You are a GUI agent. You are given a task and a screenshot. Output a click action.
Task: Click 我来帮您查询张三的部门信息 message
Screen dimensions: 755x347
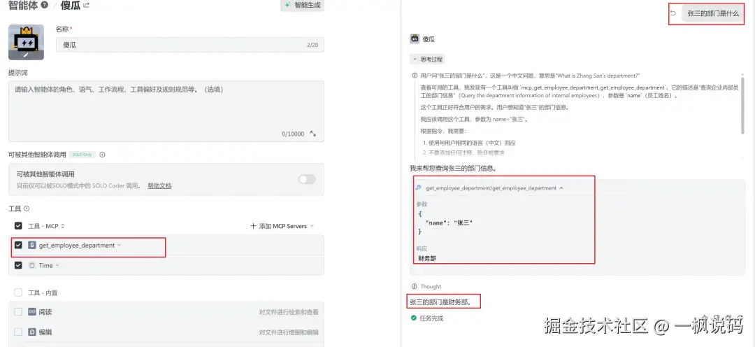pos(453,168)
